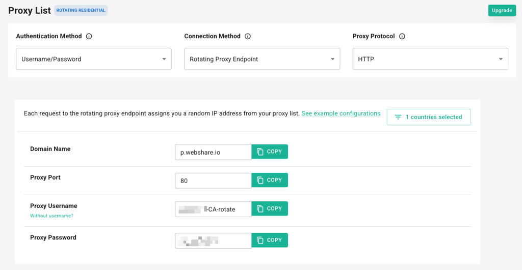
Task: Copy the Proxy Password value
Action: click(270, 241)
